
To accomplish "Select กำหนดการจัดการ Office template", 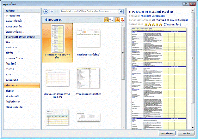I will [x=88, y=78].
